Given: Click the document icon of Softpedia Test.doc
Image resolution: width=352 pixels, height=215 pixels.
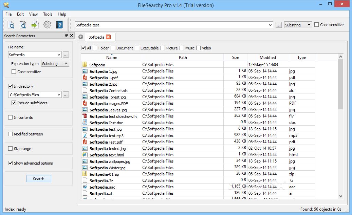Looking at the screenshot, I should (85, 123).
